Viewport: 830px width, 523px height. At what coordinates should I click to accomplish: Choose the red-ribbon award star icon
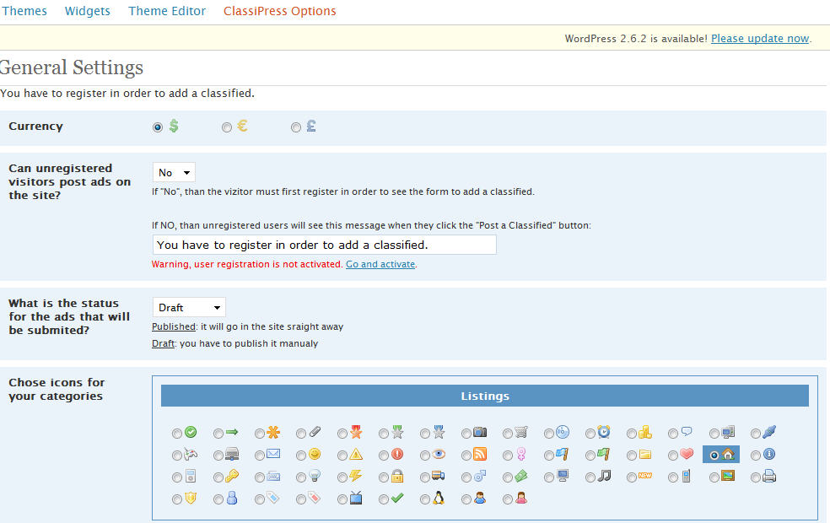356,433
